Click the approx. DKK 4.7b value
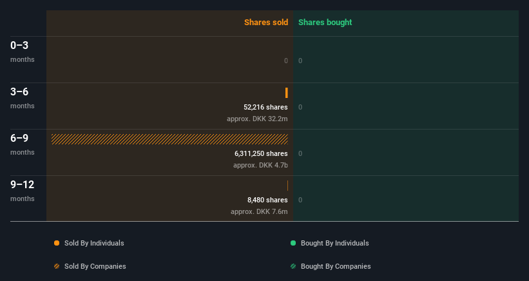Image resolution: width=529 pixels, height=281 pixels. click(260, 166)
